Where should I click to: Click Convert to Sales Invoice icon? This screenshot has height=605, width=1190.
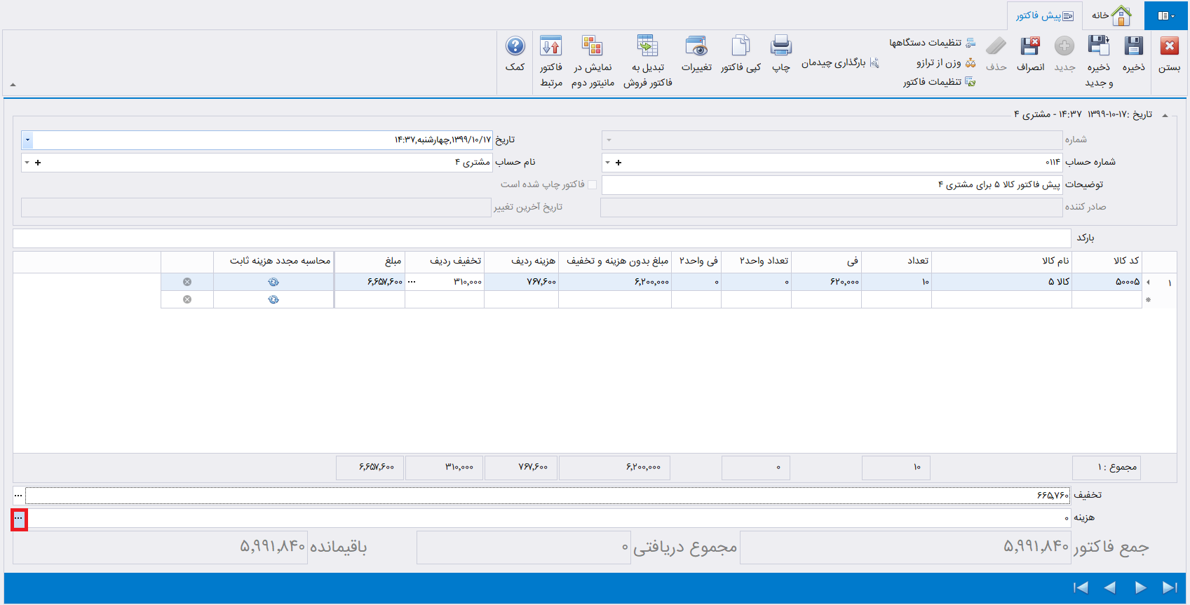click(647, 47)
